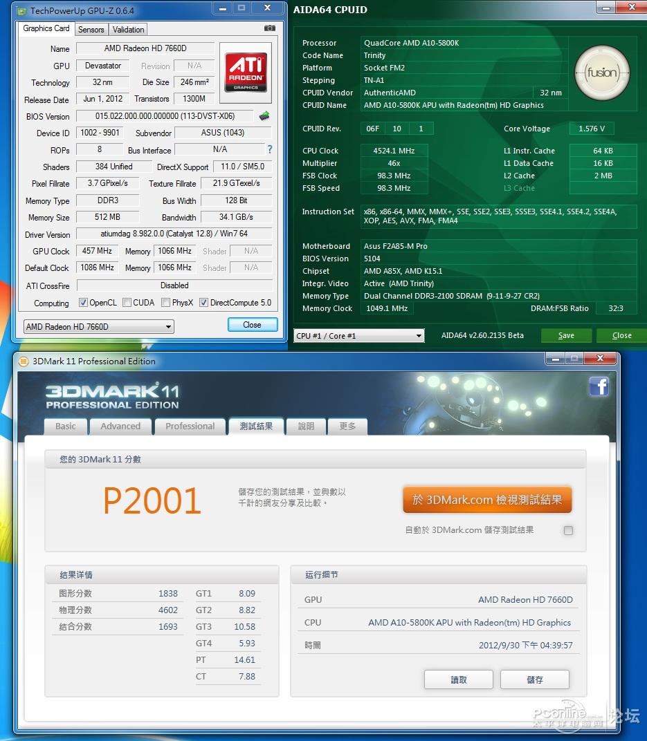The width and height of the screenshot is (647, 741).
Task: Click the GPU-Z screenshot camera icon
Action: pos(270,28)
